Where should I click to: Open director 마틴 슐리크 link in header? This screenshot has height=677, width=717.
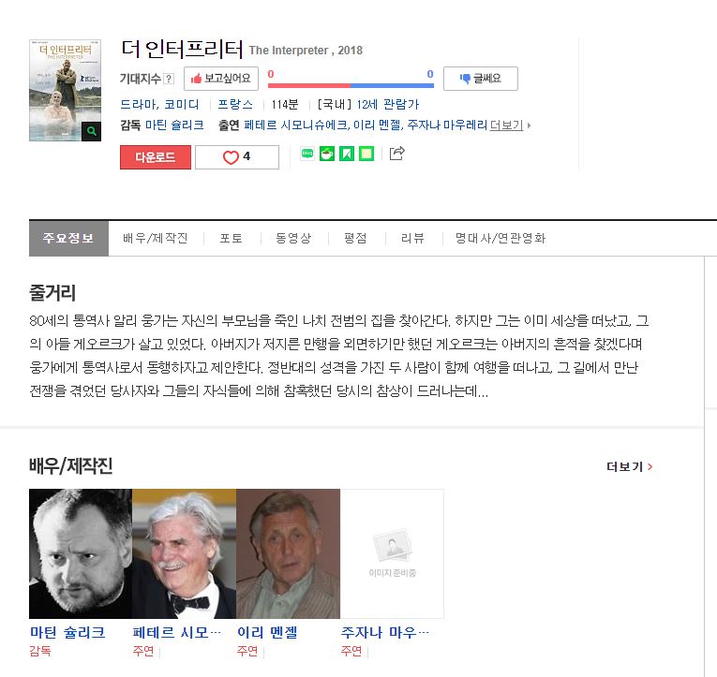point(174,125)
